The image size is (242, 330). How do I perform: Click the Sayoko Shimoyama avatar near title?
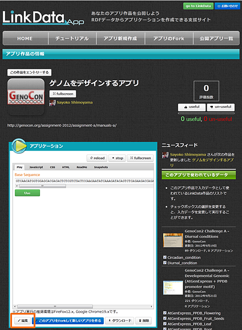pyautogui.click(x=52, y=103)
